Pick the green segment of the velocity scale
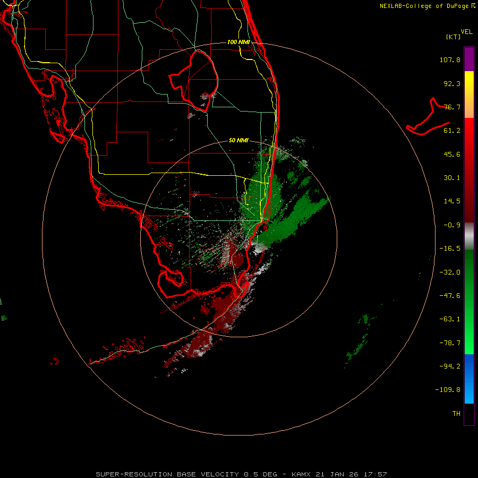This screenshot has height=478, width=478. pos(469,302)
